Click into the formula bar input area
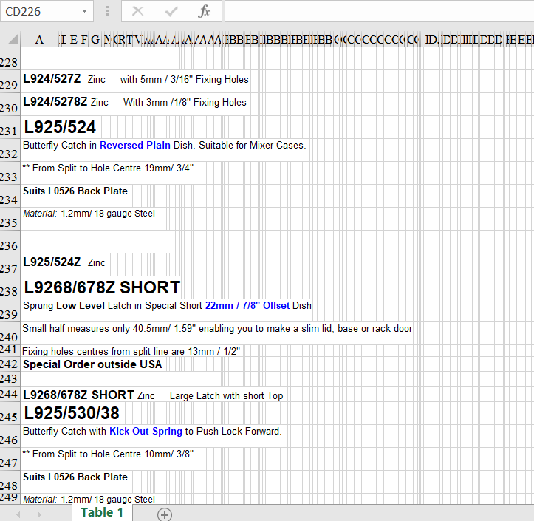The image size is (534, 521). point(377,12)
